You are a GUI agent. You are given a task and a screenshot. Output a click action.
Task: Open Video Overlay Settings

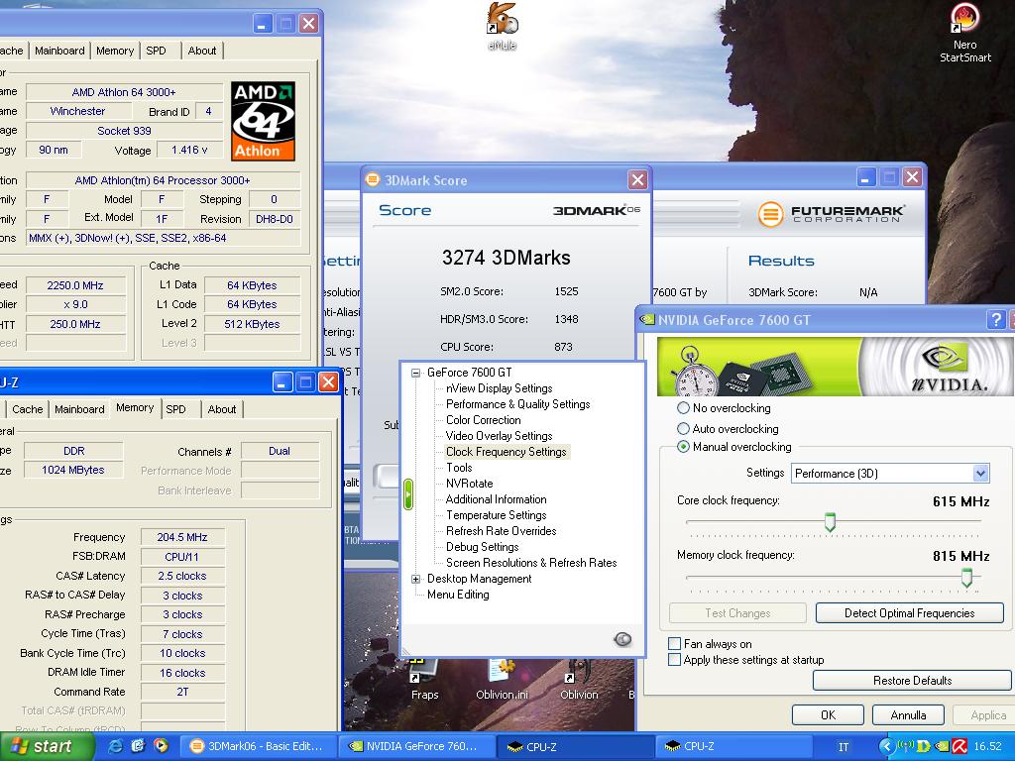pyautogui.click(x=500, y=436)
